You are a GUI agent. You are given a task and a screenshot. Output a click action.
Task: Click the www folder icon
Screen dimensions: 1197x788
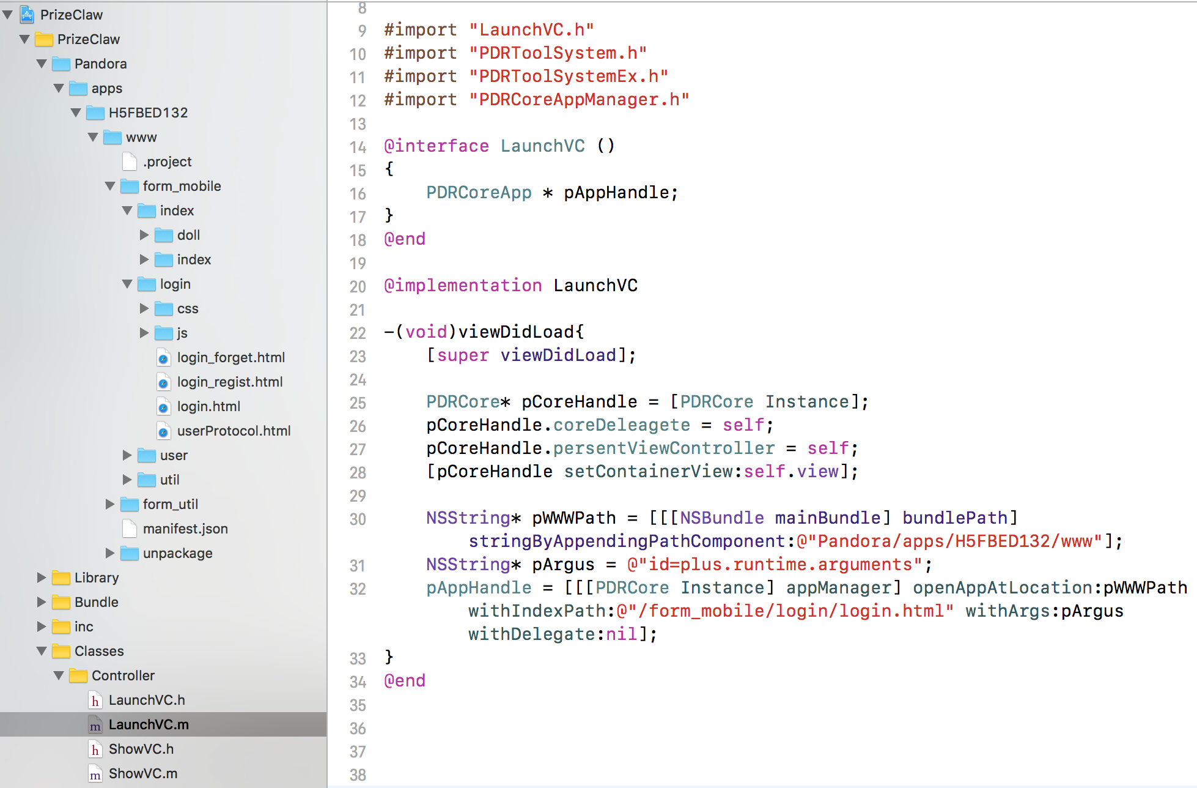112,137
